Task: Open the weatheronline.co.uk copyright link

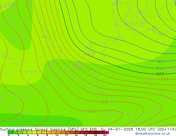Action: 153,134
